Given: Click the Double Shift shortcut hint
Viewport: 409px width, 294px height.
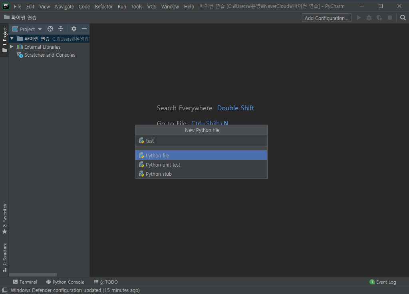Looking at the screenshot, I should (x=236, y=108).
